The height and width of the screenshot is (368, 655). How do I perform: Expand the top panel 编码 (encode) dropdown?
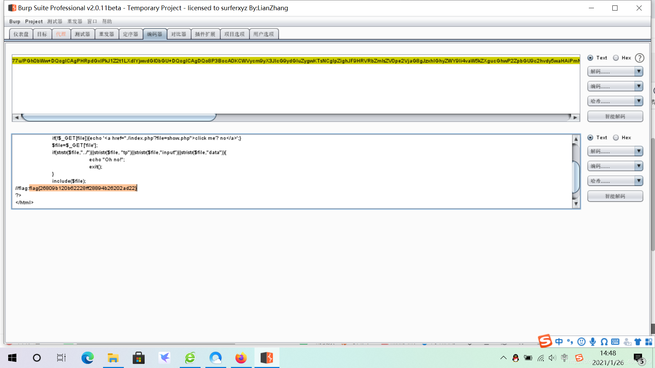pyautogui.click(x=615, y=87)
